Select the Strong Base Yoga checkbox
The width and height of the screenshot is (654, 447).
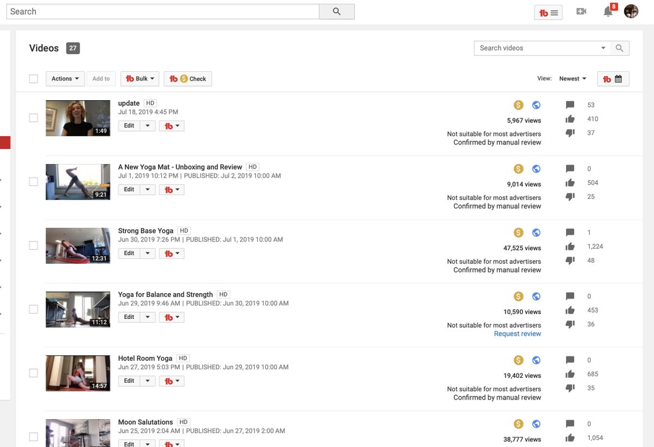[33, 245]
